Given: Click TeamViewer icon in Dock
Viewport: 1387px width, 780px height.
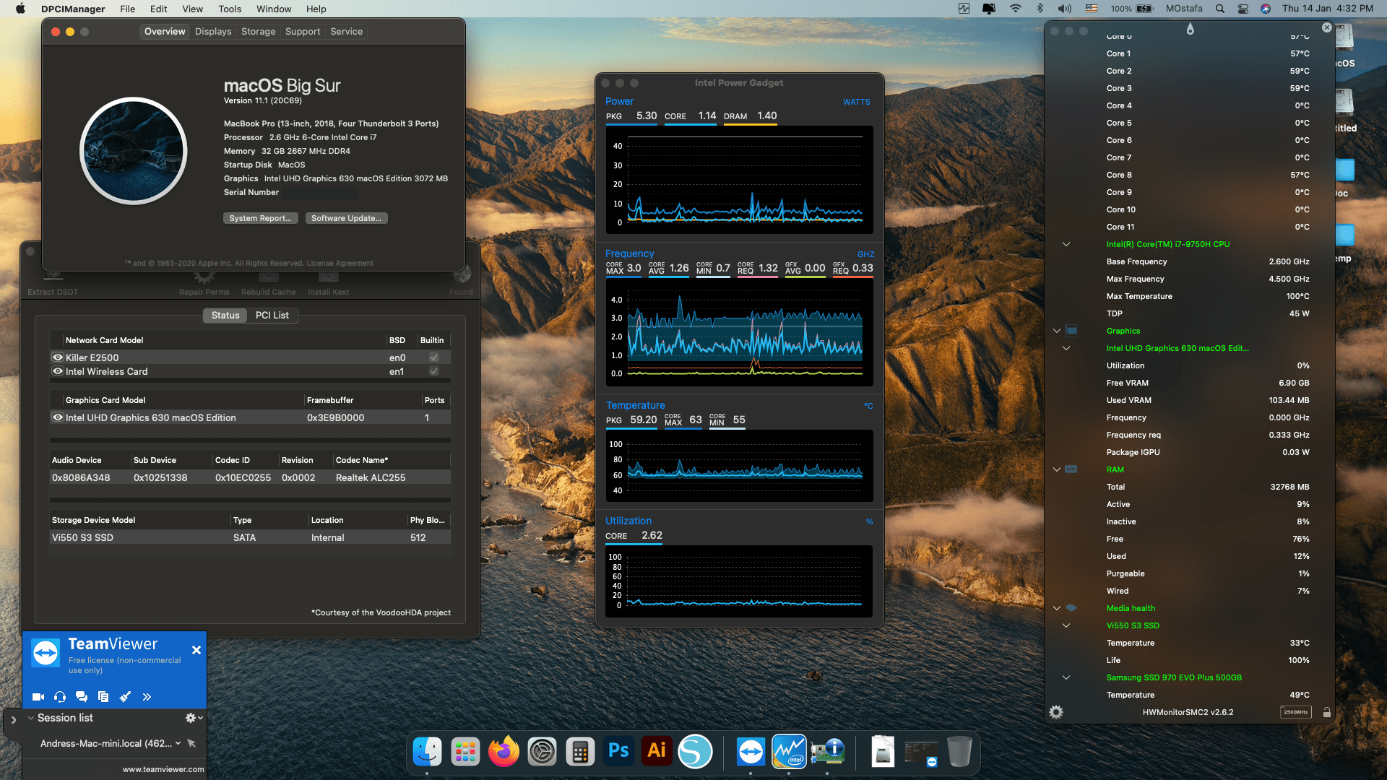Looking at the screenshot, I should pos(751,752).
